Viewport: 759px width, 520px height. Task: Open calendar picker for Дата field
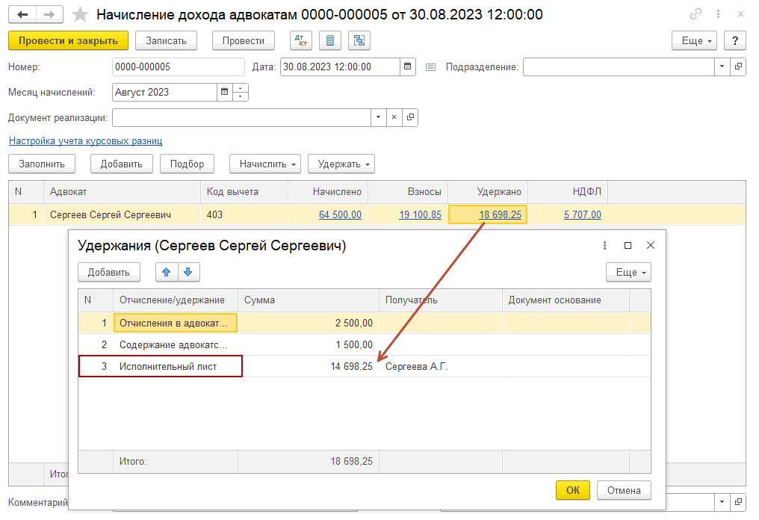click(408, 66)
